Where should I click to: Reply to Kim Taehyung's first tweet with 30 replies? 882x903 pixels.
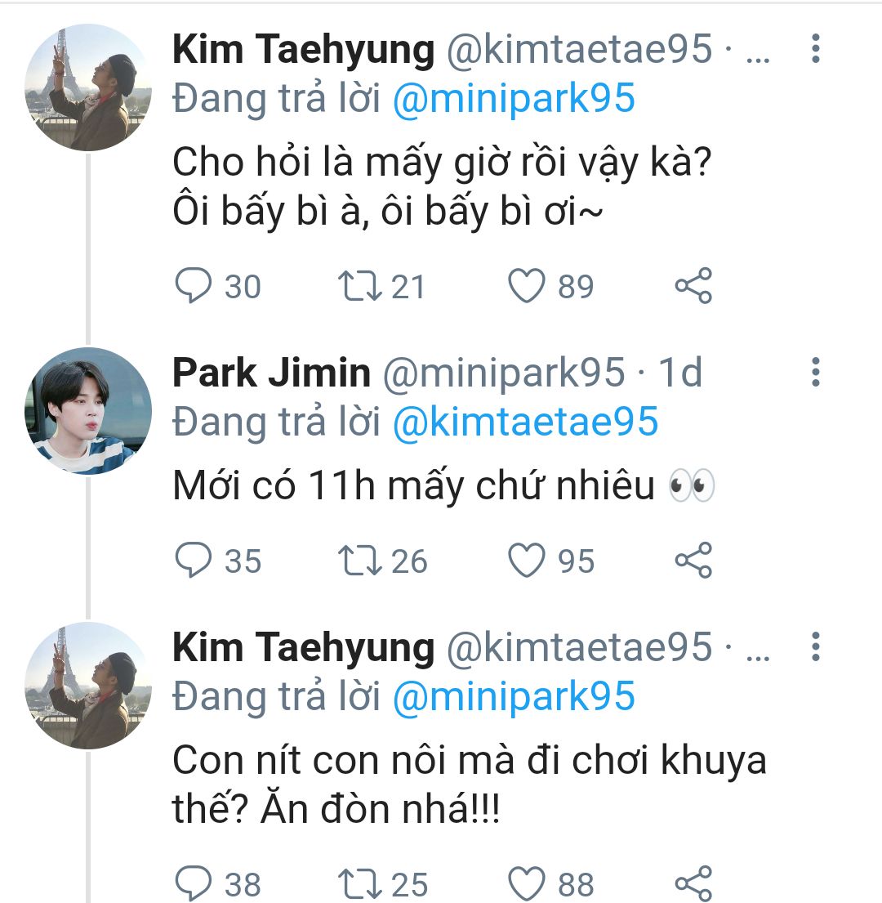coord(194,287)
